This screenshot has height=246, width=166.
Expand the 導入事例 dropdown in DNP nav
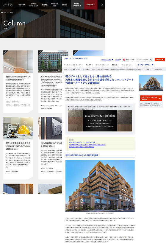(x=89, y=65)
